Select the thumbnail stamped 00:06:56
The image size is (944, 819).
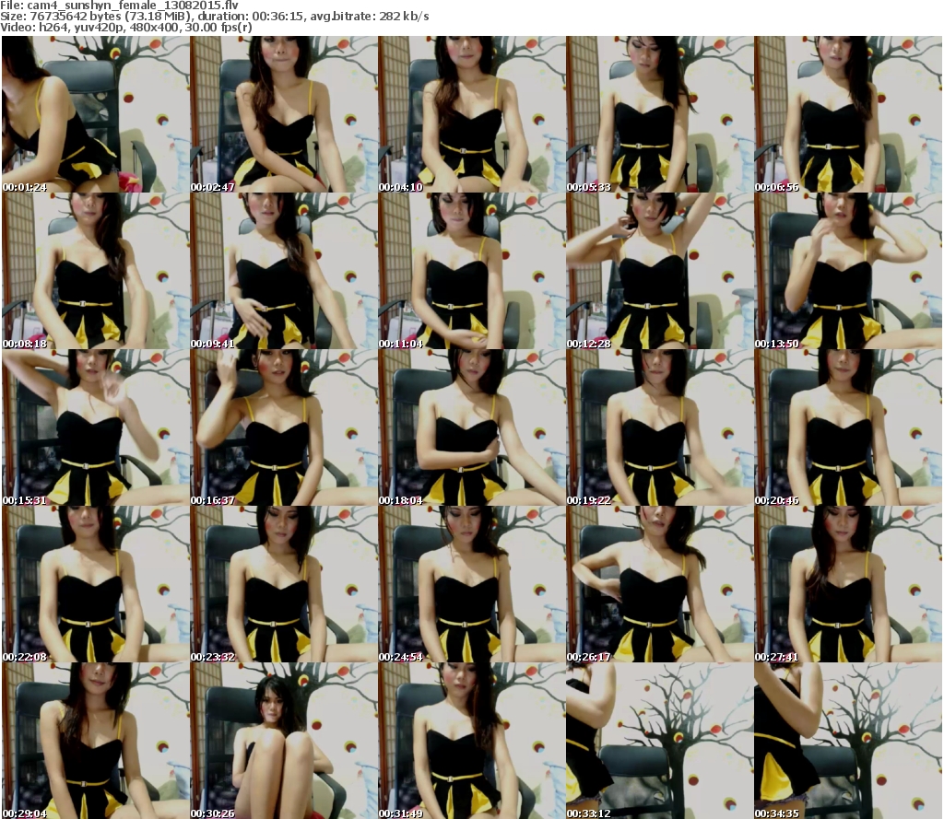pos(848,114)
